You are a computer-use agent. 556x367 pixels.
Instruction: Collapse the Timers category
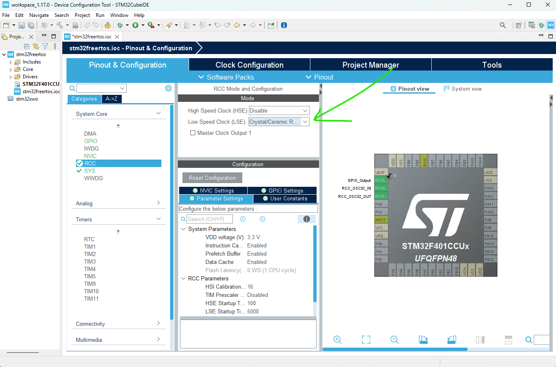coord(158,219)
